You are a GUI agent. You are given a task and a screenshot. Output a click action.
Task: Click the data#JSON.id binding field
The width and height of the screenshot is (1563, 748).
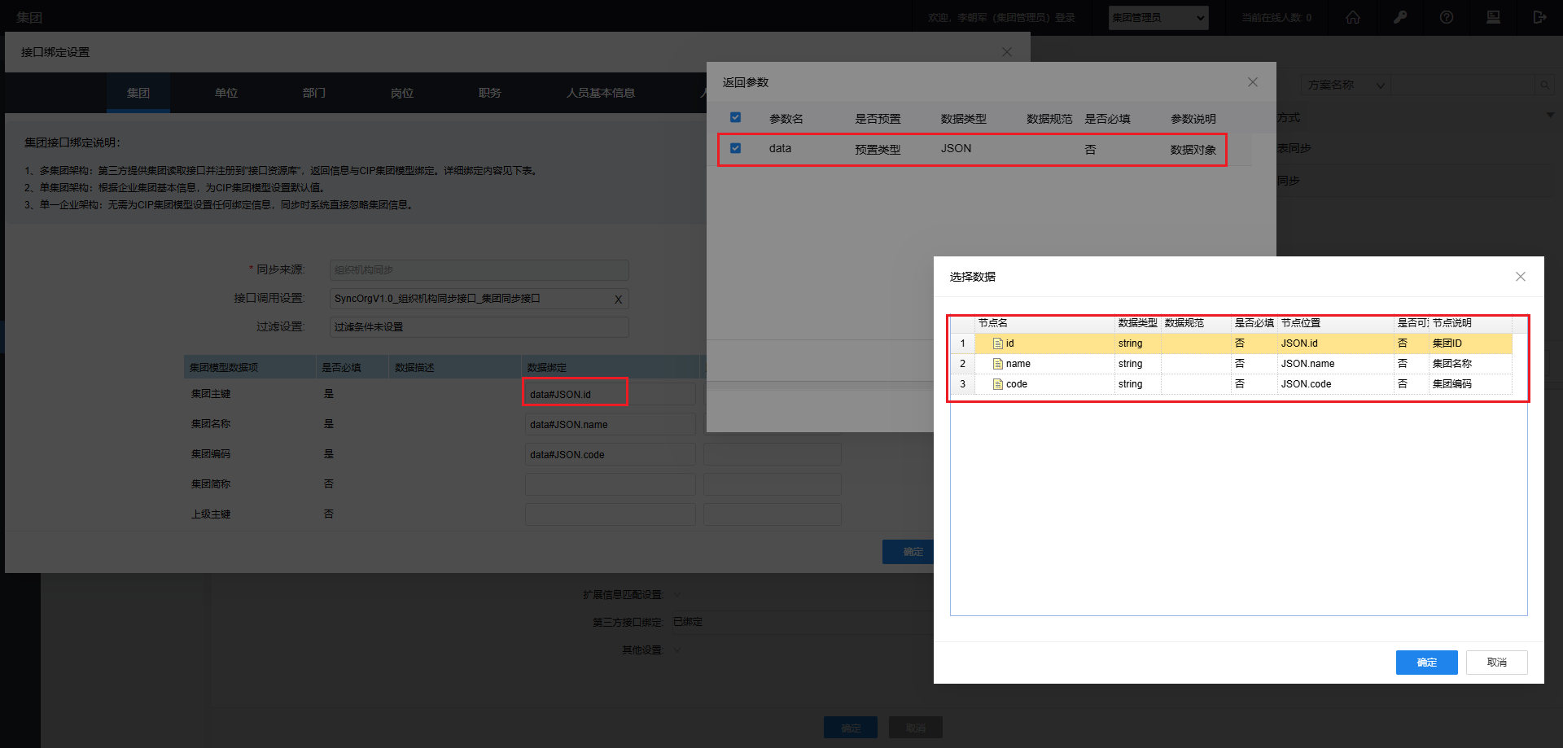click(611, 395)
